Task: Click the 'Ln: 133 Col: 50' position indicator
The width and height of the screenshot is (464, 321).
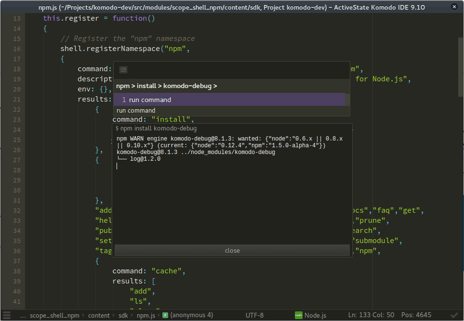Action: [x=371, y=315]
